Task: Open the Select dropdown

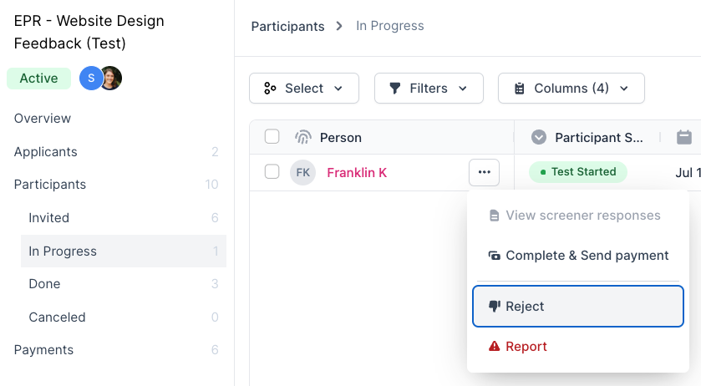Action: click(x=304, y=89)
